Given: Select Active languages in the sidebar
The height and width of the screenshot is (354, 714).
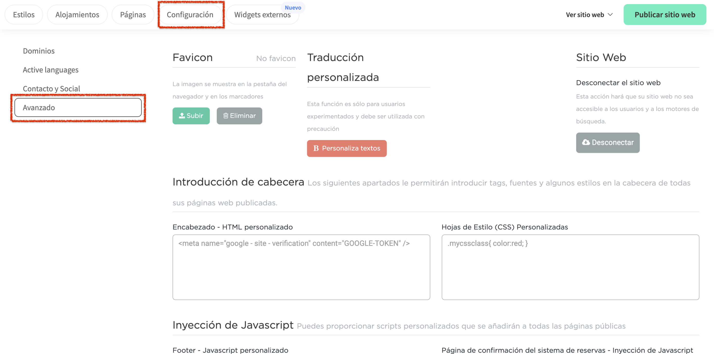Looking at the screenshot, I should point(50,70).
